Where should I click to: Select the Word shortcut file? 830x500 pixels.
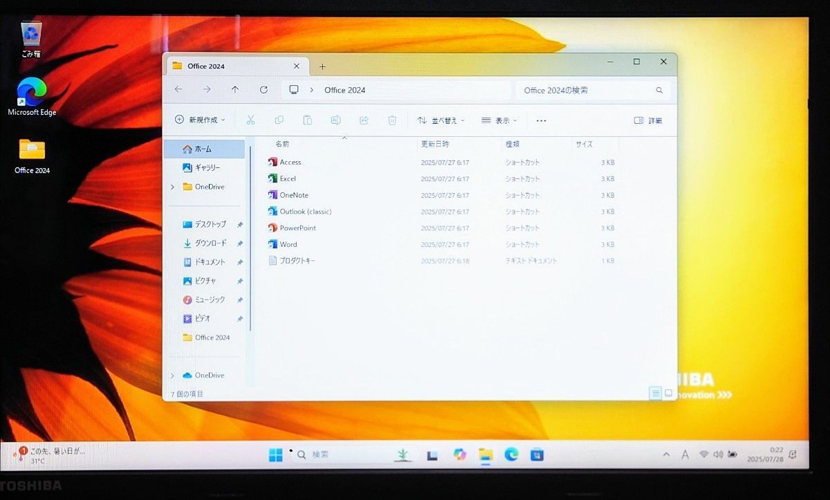click(x=283, y=244)
